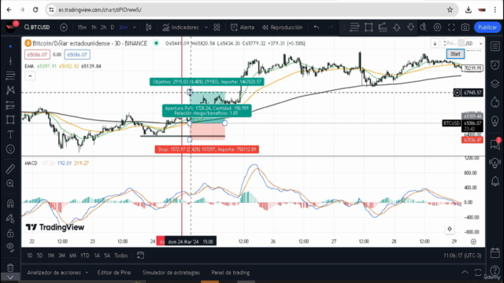Viewport: 504px width, 283px height.
Task: Select the forecasting and measurement tool
Action: (10, 105)
